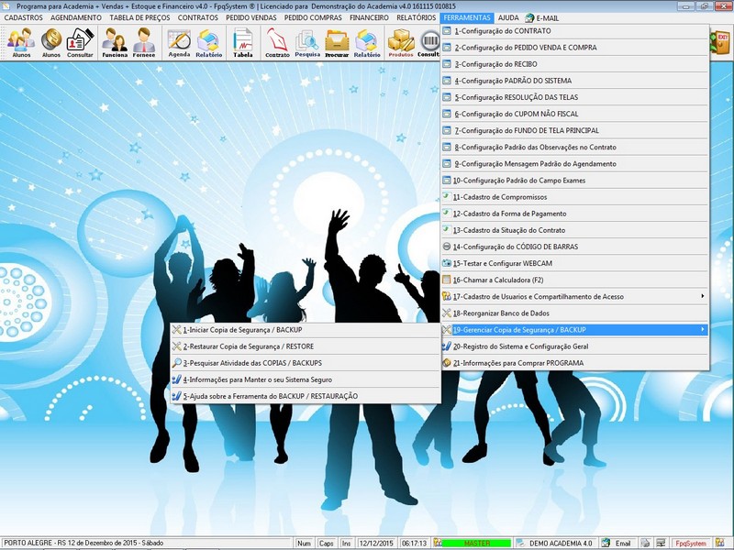This screenshot has width=734, height=550.
Task: Open the RELATÓRIOS menu
Action: pyautogui.click(x=417, y=17)
